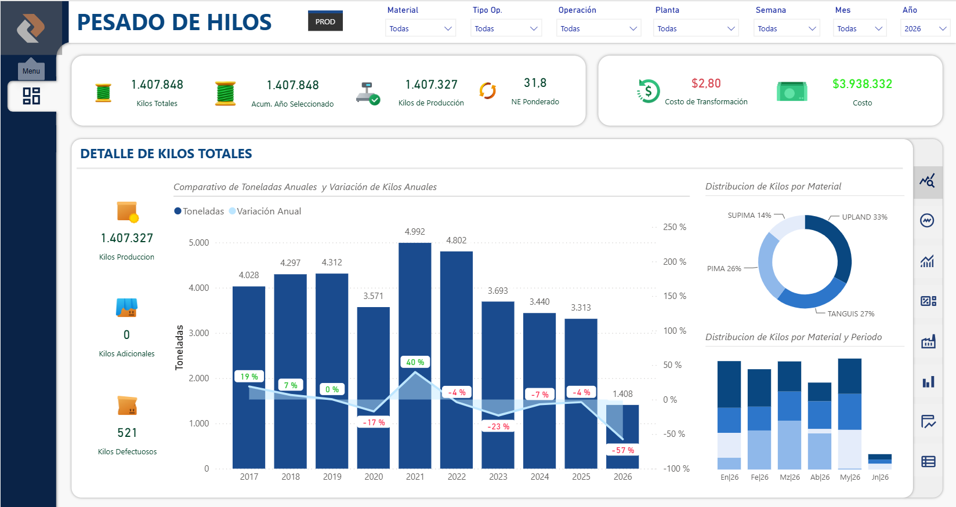Click the PROD button
956x507 pixels.
[x=325, y=21]
